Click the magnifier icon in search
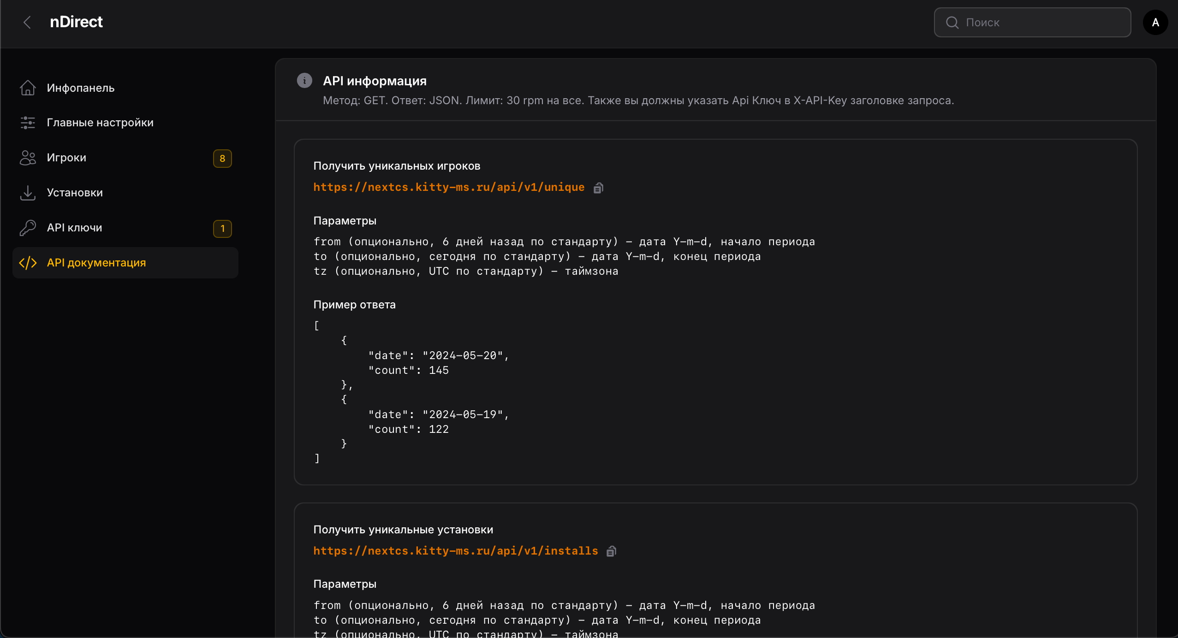 952,23
